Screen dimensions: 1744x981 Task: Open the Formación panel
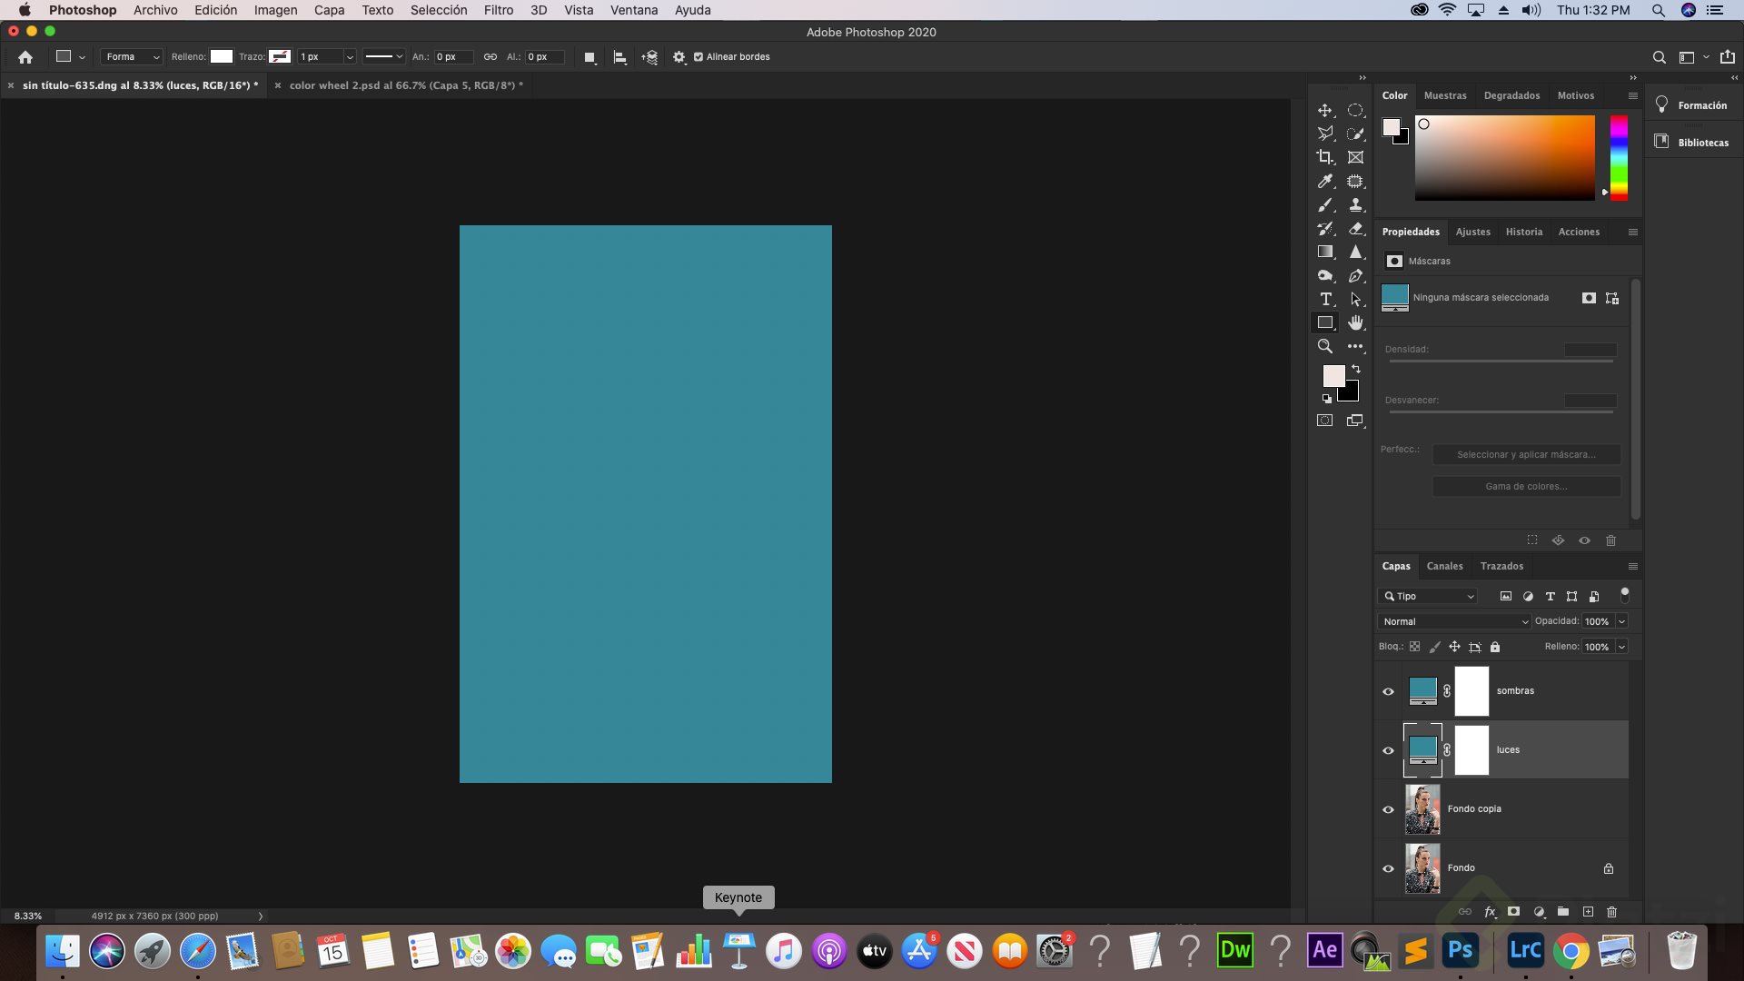pyautogui.click(x=1693, y=105)
